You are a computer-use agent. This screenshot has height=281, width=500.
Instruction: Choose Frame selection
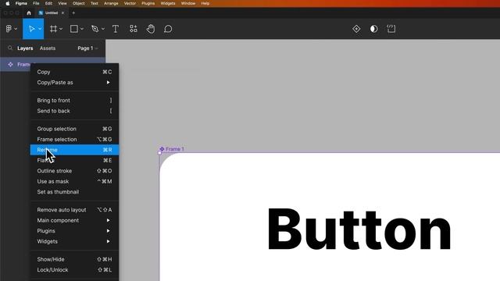click(x=74, y=140)
